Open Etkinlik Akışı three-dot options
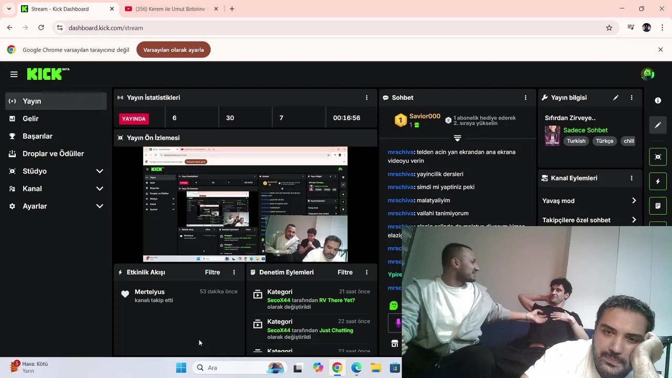Image resolution: width=672 pixels, height=378 pixels. [234, 272]
